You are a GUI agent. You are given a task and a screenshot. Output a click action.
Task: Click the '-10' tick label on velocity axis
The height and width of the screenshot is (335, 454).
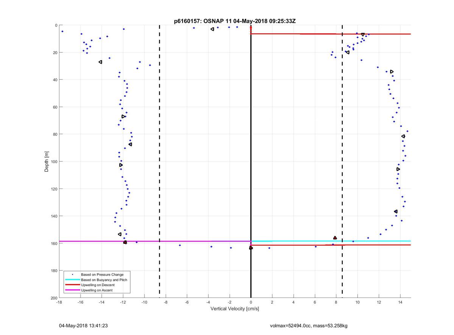coord(144,302)
